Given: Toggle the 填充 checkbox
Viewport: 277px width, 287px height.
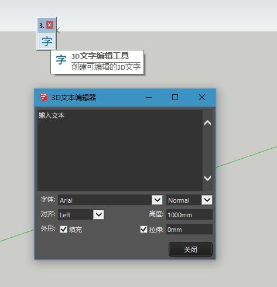Looking at the screenshot, I should coord(63,229).
